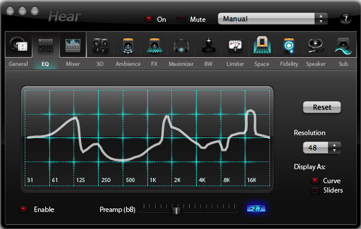Click the EQ tab label
Screen dimensions: 361x229
tap(45, 64)
